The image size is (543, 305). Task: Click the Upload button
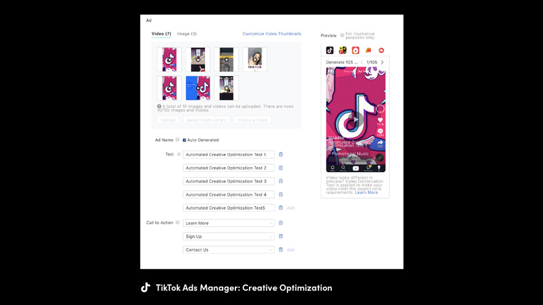click(x=168, y=120)
